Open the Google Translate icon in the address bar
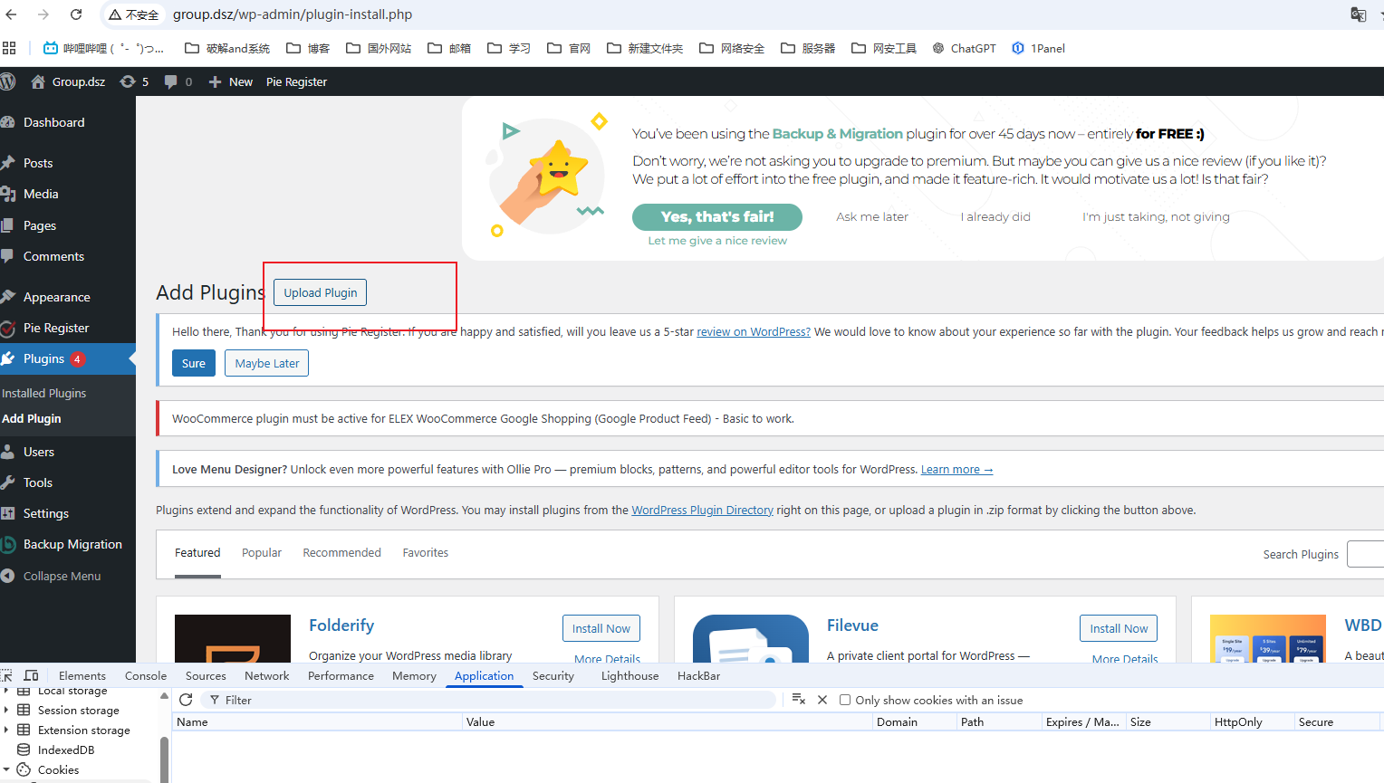Screen dimensions: 1384x783 [x=1358, y=14]
